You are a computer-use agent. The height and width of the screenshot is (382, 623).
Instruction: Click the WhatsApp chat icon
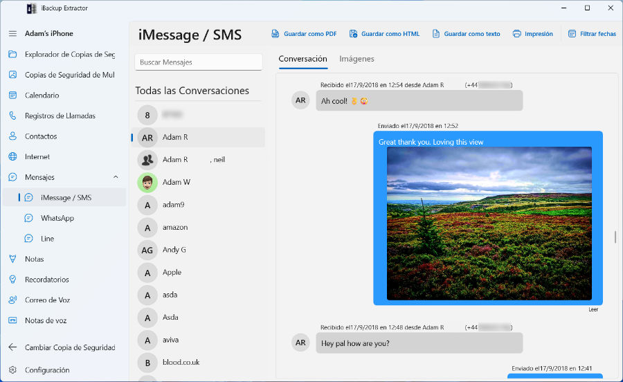(x=28, y=218)
